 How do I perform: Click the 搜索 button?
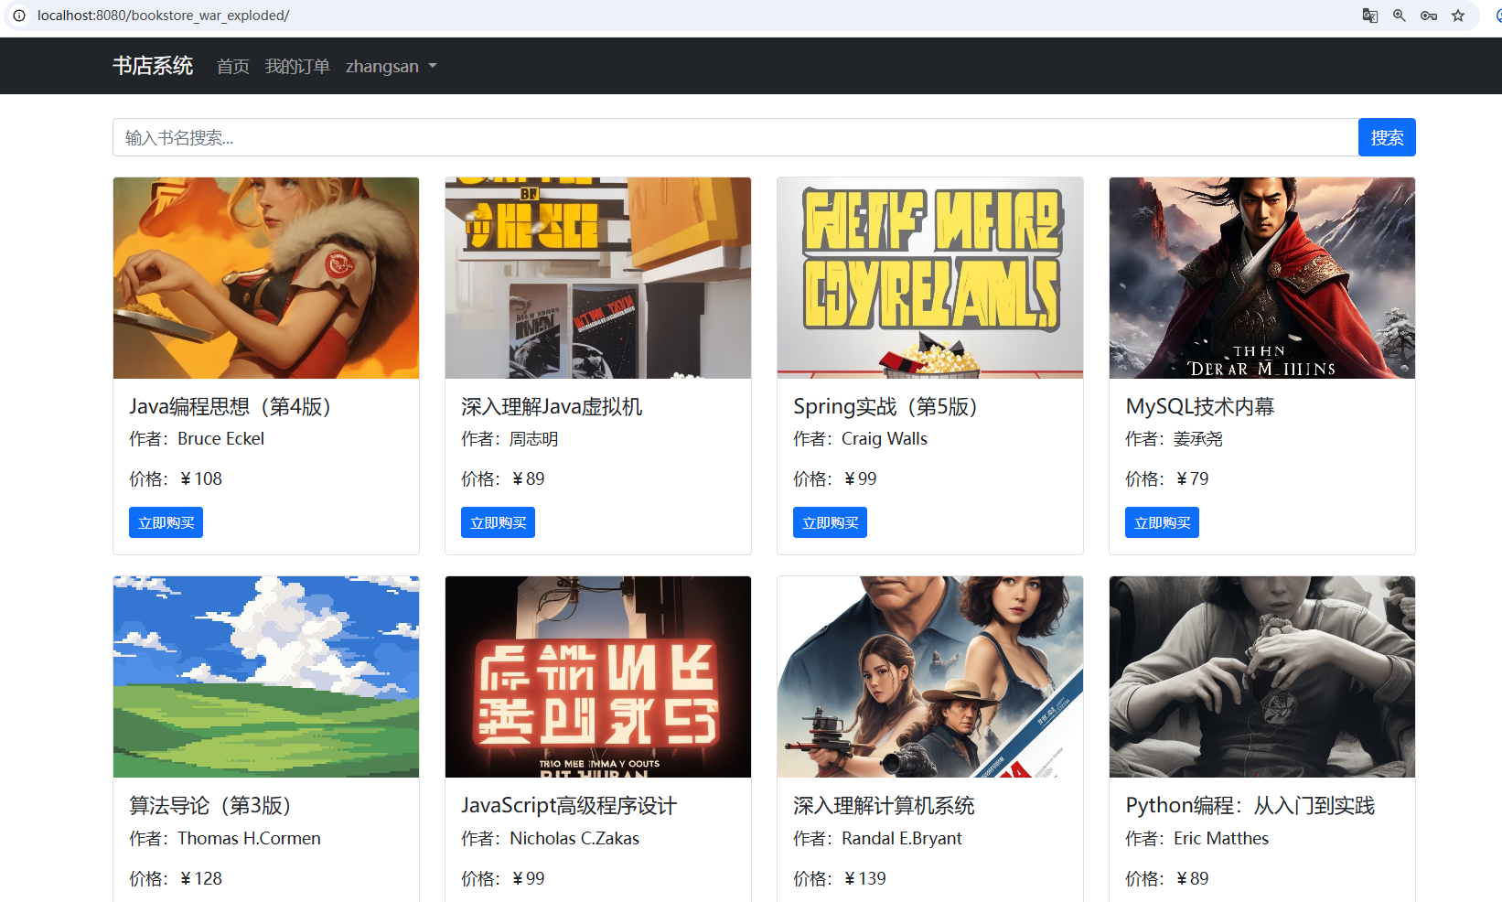[x=1387, y=137]
